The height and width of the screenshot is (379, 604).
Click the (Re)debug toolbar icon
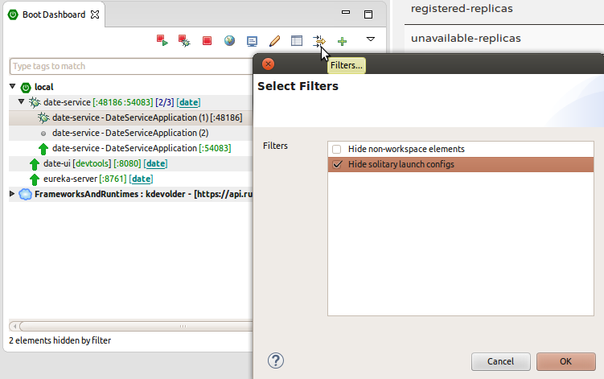point(183,40)
